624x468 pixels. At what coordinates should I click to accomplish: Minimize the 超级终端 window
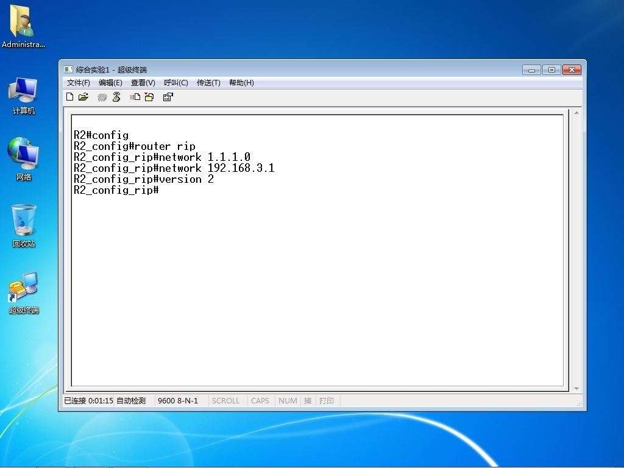tap(531, 70)
